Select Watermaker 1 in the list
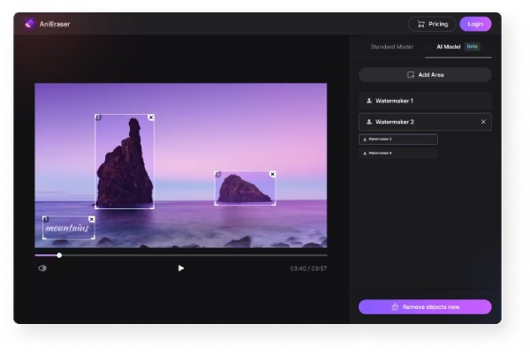 [x=425, y=101]
